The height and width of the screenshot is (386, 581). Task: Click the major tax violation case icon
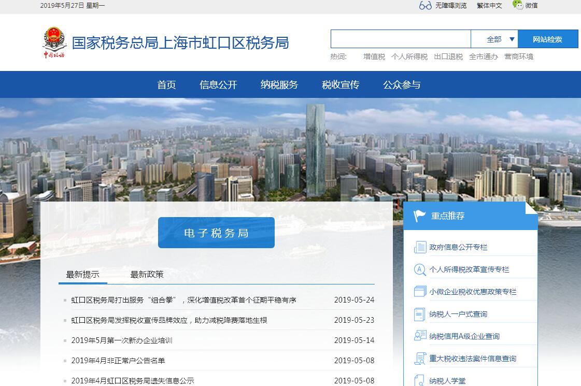tap(420, 359)
